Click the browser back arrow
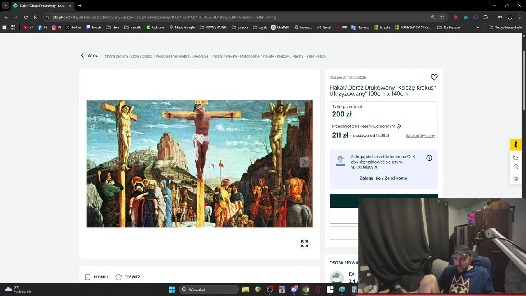This screenshot has height=296, width=526. 6,17
